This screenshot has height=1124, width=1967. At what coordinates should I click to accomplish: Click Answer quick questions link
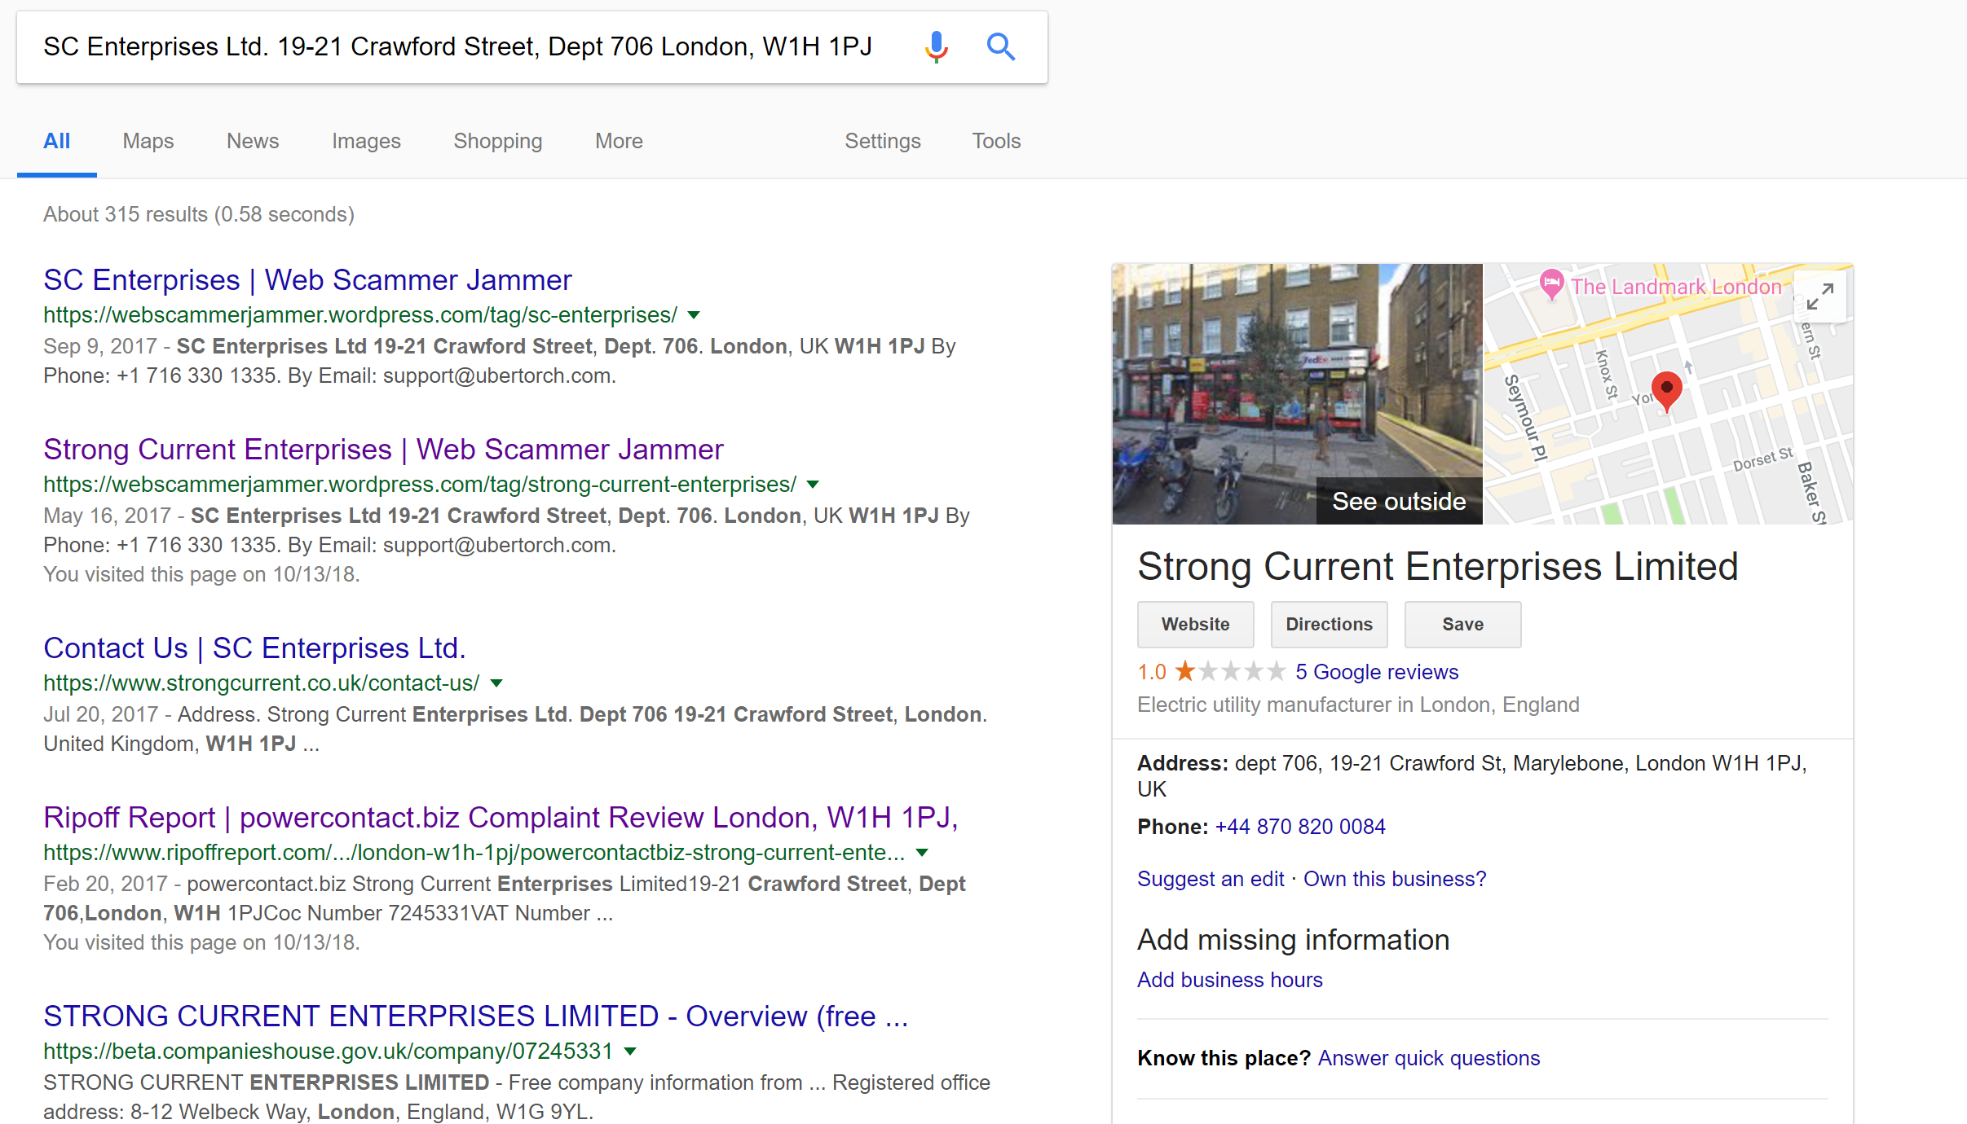tap(1429, 1058)
